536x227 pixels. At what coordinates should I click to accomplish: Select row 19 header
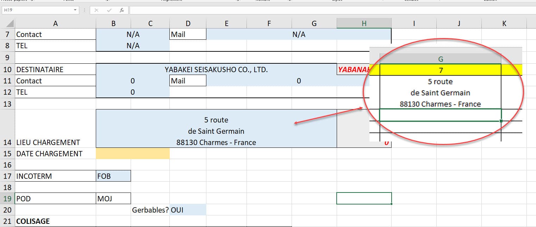(x=7, y=198)
